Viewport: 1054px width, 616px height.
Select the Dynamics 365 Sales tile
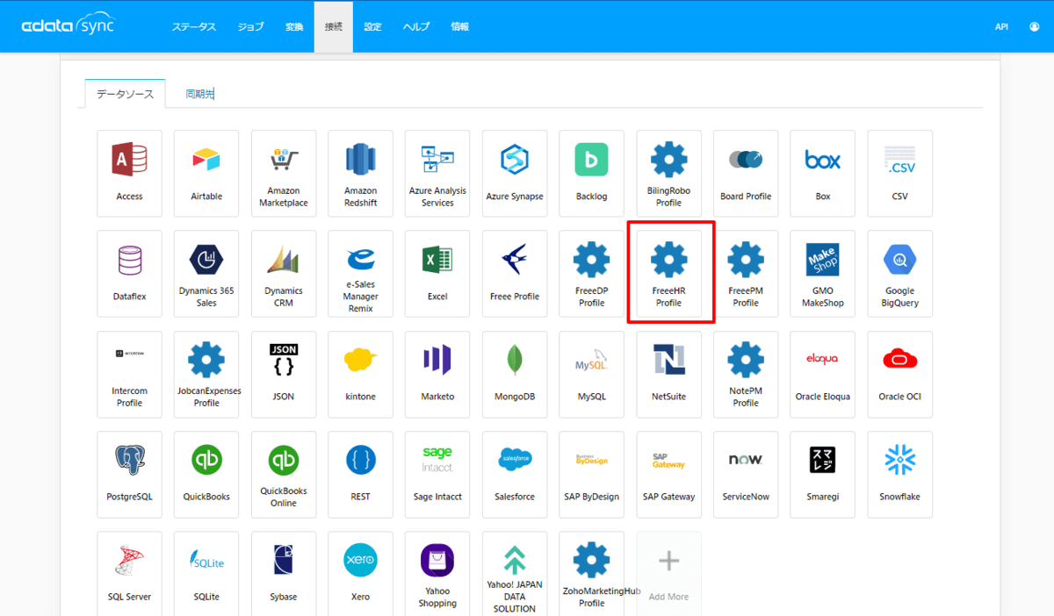pos(206,274)
